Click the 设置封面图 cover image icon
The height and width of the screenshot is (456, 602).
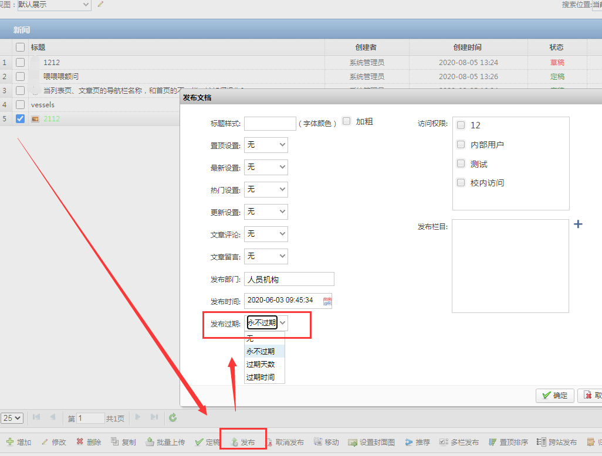pos(353,442)
